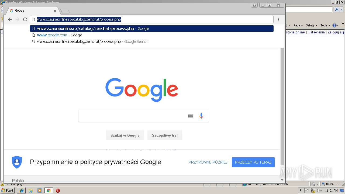
Task: Open the Action Center flag icon
Action: 307,190
